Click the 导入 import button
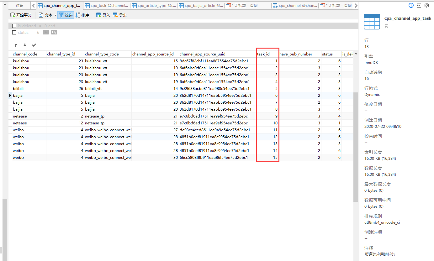Viewport: 434px width, 261px height. (103, 15)
